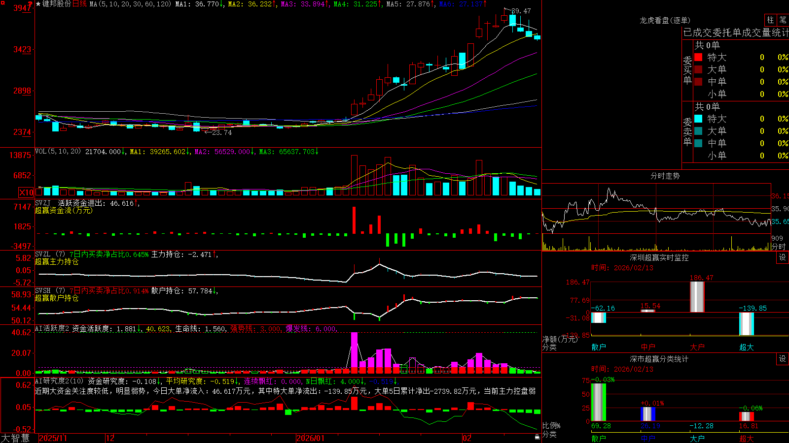Click the SVZL (7) indicator name
This screenshot has width=789, height=443.
pos(50,254)
